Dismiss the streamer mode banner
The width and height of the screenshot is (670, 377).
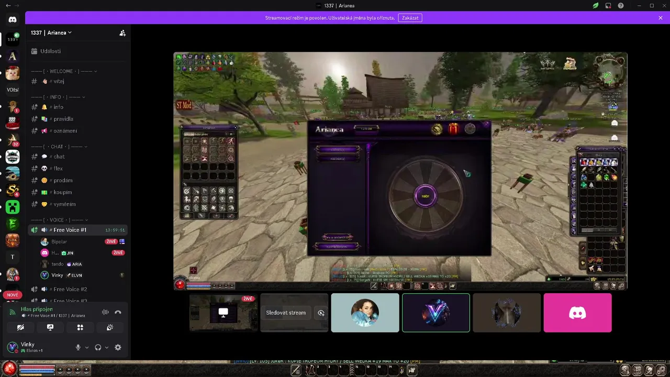661,18
